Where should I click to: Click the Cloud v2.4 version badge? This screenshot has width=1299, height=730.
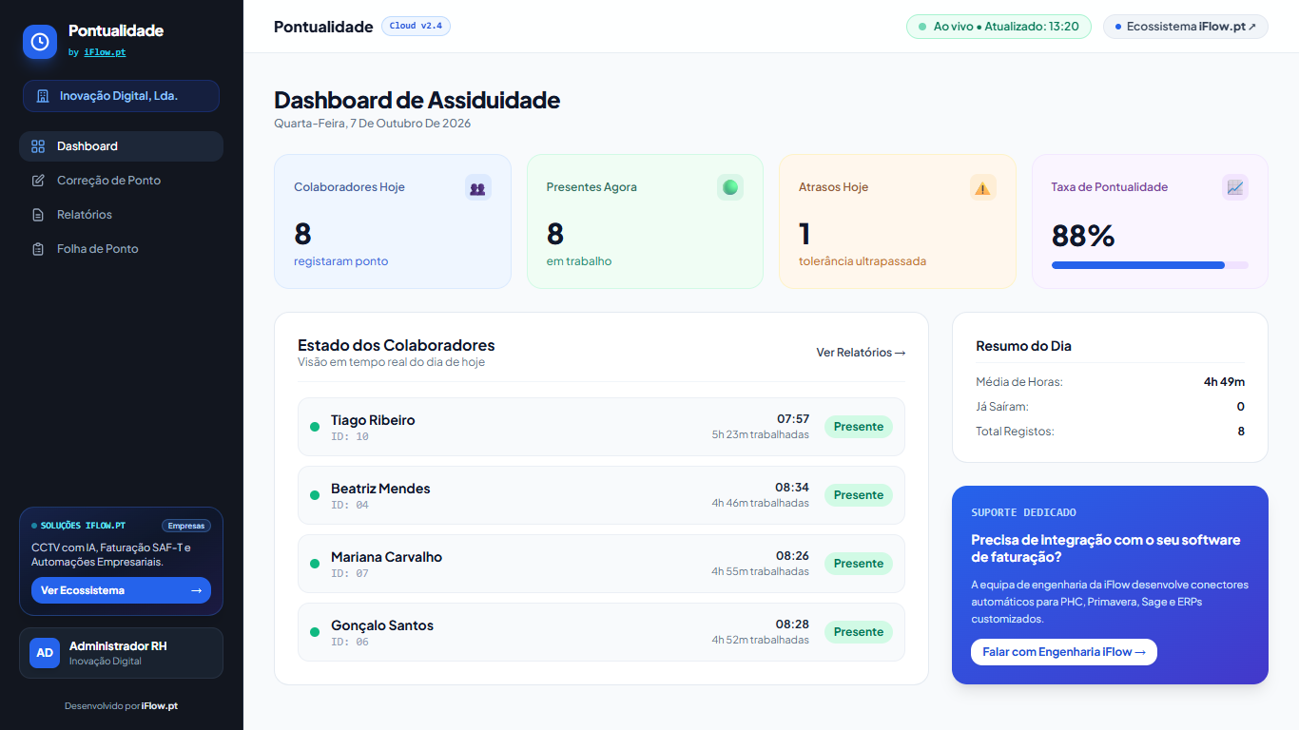point(416,26)
